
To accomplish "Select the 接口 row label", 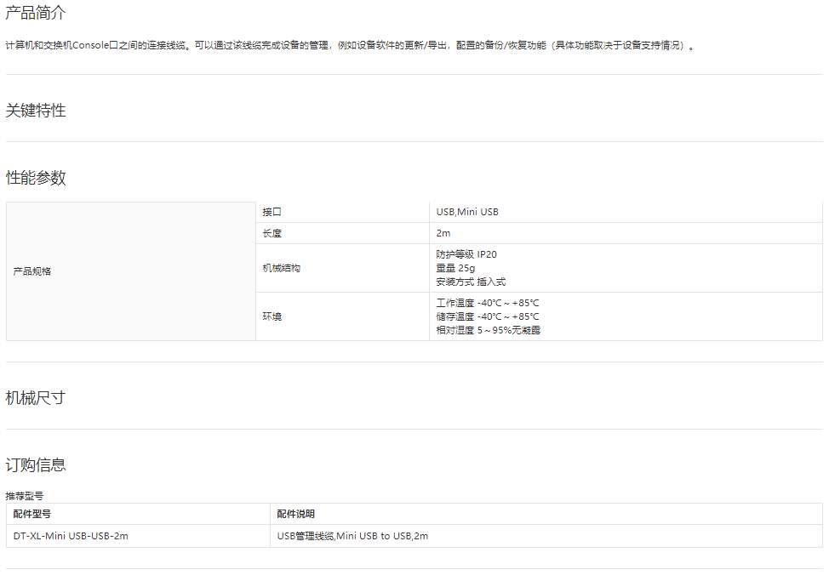I will coord(272,212).
